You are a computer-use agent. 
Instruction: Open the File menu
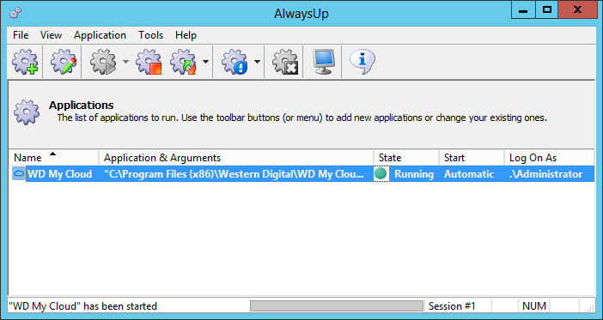click(x=21, y=35)
